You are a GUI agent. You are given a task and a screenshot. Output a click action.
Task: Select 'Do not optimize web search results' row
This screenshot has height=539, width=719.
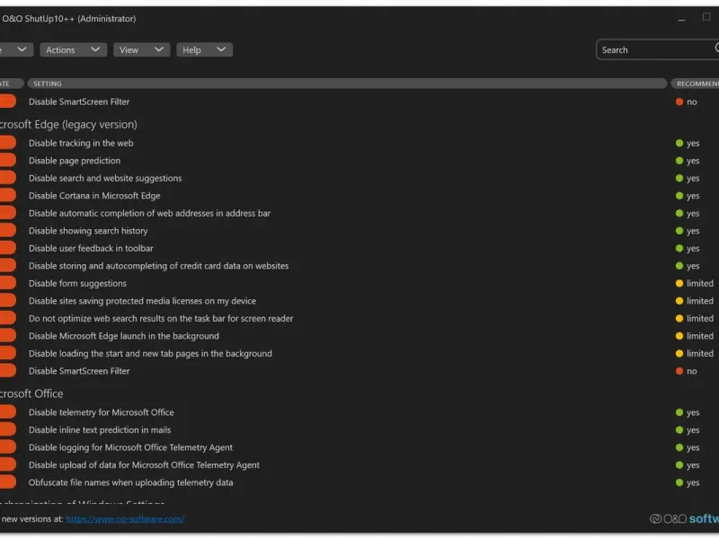tap(161, 318)
